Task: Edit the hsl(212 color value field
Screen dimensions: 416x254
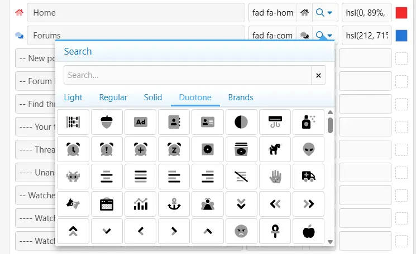Action: tap(367, 35)
